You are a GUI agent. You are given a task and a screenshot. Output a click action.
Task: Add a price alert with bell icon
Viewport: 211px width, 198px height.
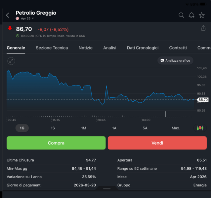(191, 15)
